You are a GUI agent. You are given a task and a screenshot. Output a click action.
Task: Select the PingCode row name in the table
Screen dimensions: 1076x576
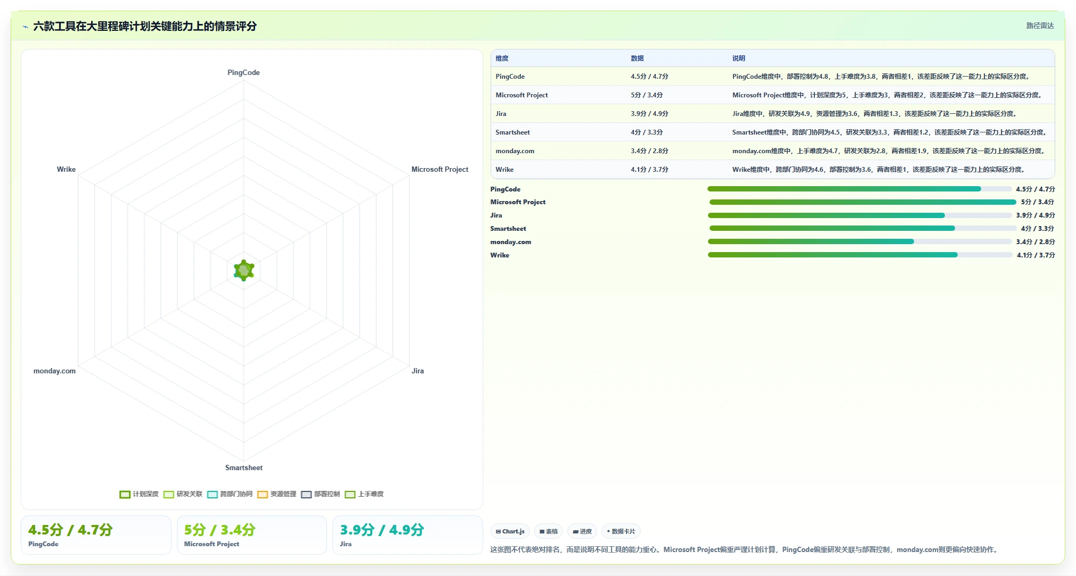[510, 77]
